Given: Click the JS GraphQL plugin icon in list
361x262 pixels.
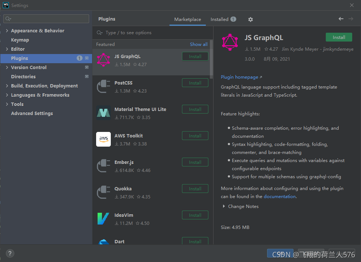Looking at the screenshot, I should coord(103,60).
